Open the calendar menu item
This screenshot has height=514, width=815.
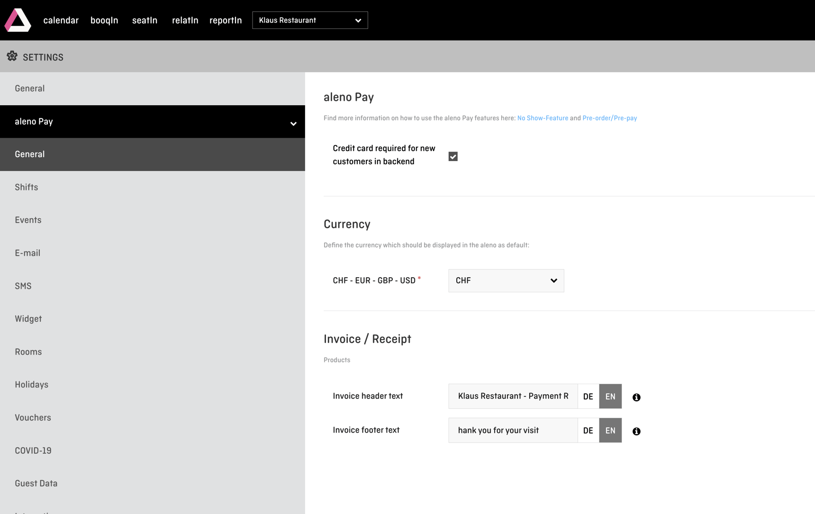(61, 20)
